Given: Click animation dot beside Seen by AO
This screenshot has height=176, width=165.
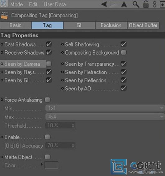Looking at the screenshot, I should (x=63, y=88).
